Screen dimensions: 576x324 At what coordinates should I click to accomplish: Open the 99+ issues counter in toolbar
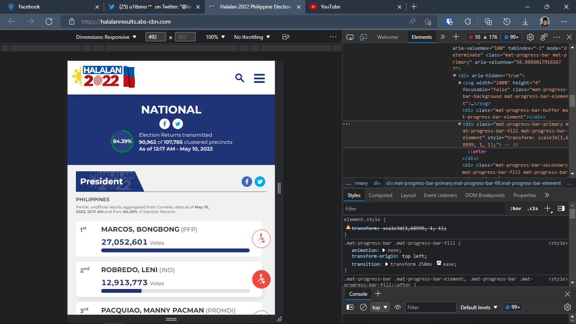tap(512, 37)
